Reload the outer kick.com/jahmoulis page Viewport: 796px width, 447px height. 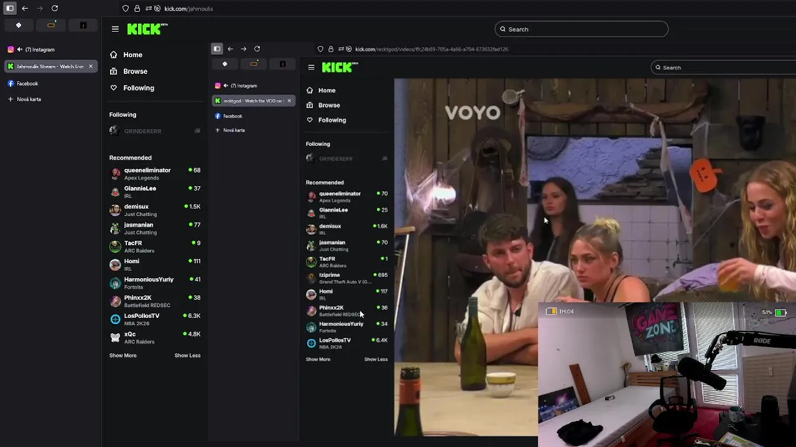pos(55,9)
